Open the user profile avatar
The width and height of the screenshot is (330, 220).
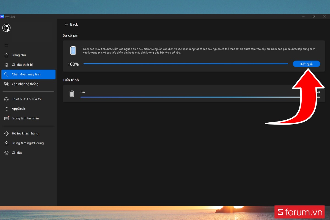[6, 28]
